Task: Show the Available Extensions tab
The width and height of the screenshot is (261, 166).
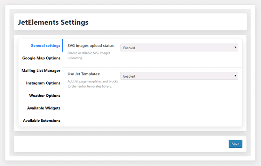Action: 42,121
